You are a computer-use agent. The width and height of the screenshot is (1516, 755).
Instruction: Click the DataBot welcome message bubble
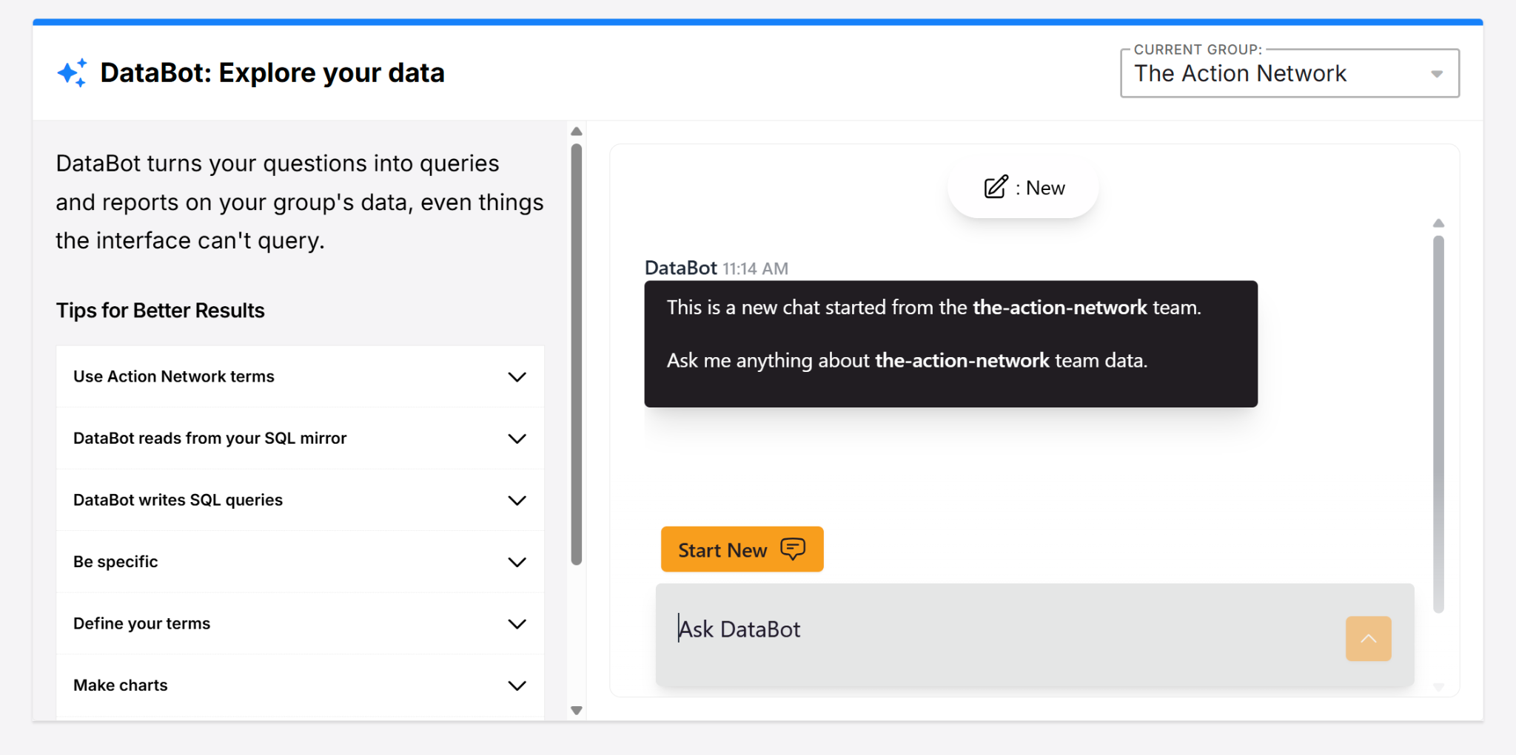click(x=950, y=344)
